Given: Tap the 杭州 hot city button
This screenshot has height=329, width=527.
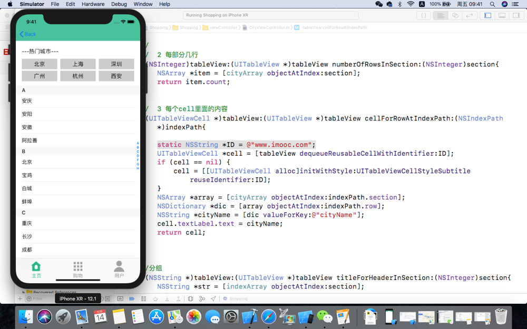Looking at the screenshot, I should [77, 76].
